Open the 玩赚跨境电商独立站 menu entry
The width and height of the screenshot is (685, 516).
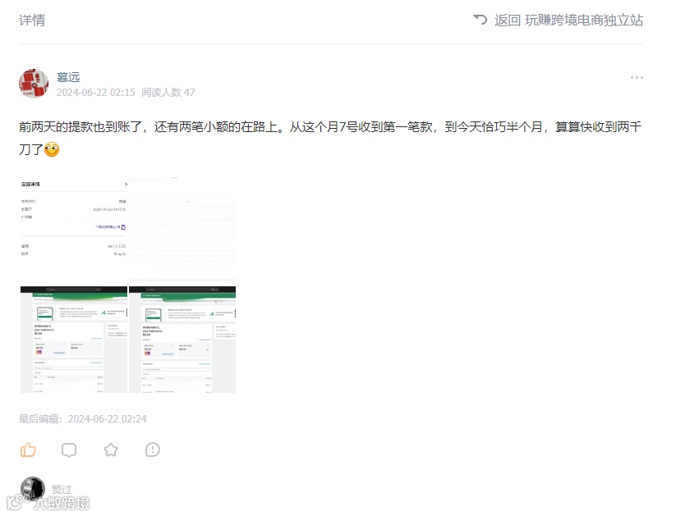point(585,20)
